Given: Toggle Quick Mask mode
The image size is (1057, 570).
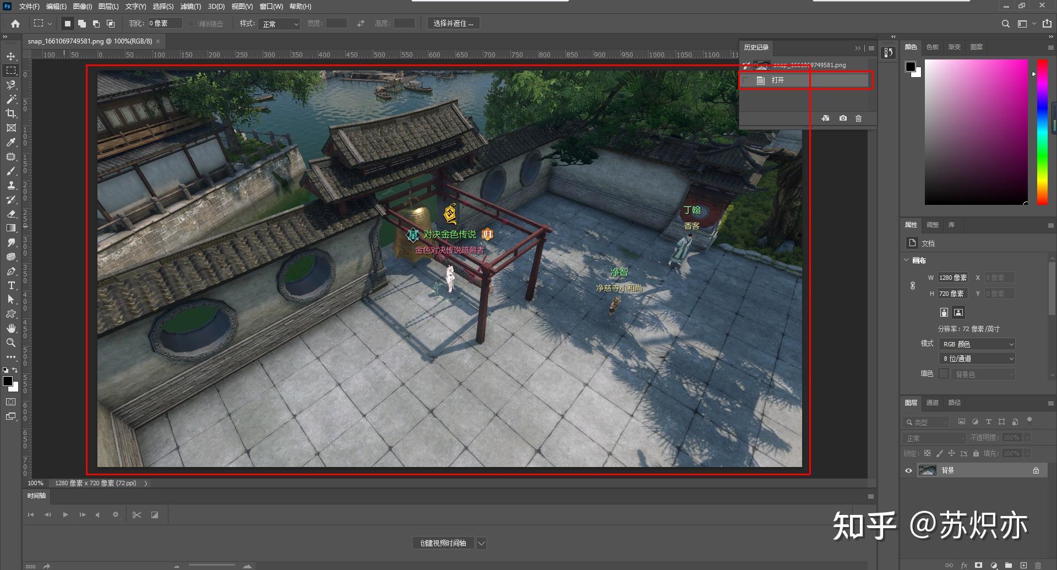Looking at the screenshot, I should (11, 402).
